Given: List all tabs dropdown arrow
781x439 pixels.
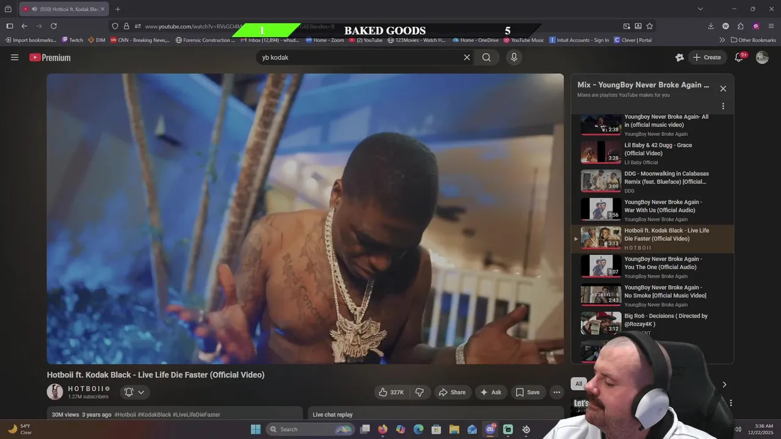Looking at the screenshot, I should (x=700, y=9).
